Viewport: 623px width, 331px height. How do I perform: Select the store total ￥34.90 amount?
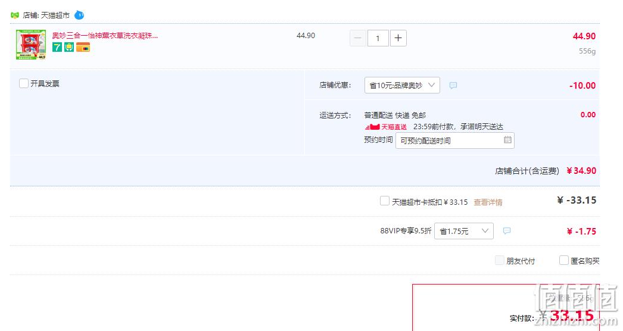(581, 170)
